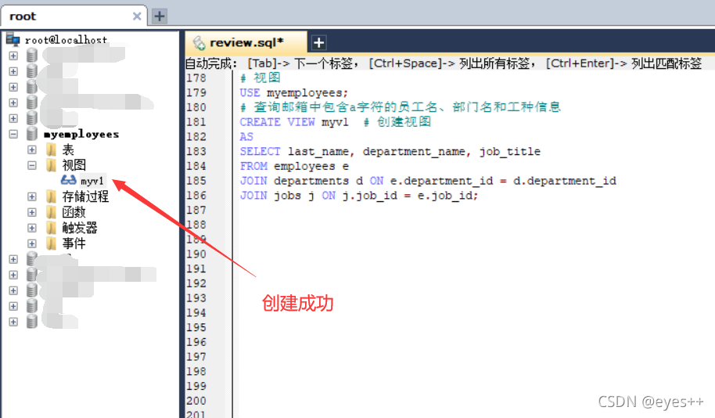Click the 函数 folder icon
Image resolution: width=715 pixels, height=418 pixels.
pos(52,212)
